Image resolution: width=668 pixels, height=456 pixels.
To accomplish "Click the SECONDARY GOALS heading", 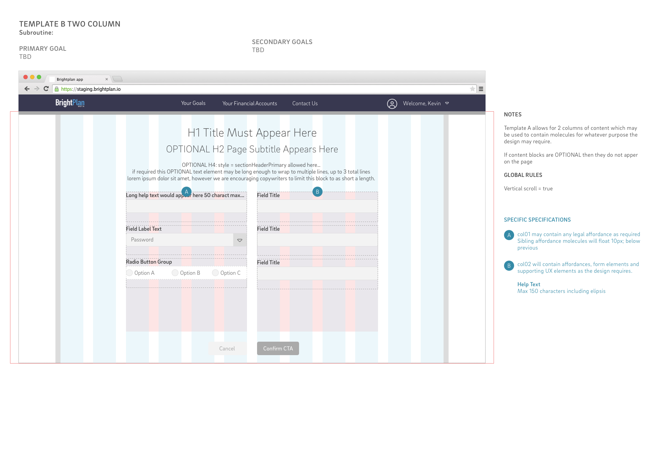I will click(282, 42).
